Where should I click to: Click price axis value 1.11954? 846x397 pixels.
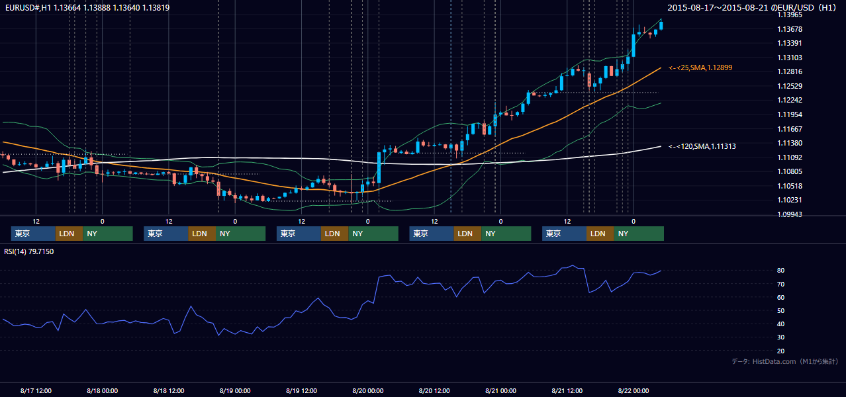point(789,114)
